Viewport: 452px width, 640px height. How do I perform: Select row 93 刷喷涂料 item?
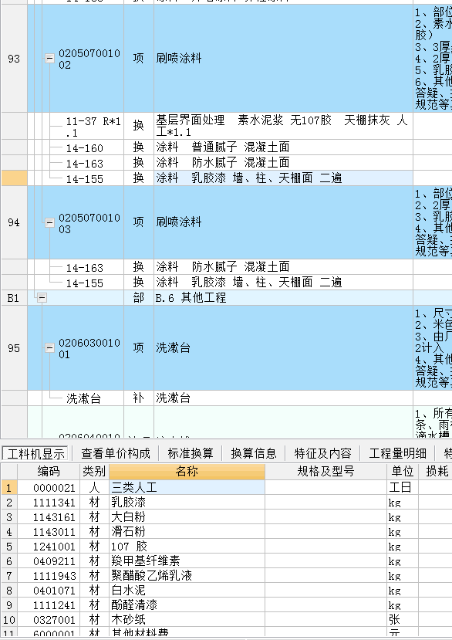click(x=283, y=59)
